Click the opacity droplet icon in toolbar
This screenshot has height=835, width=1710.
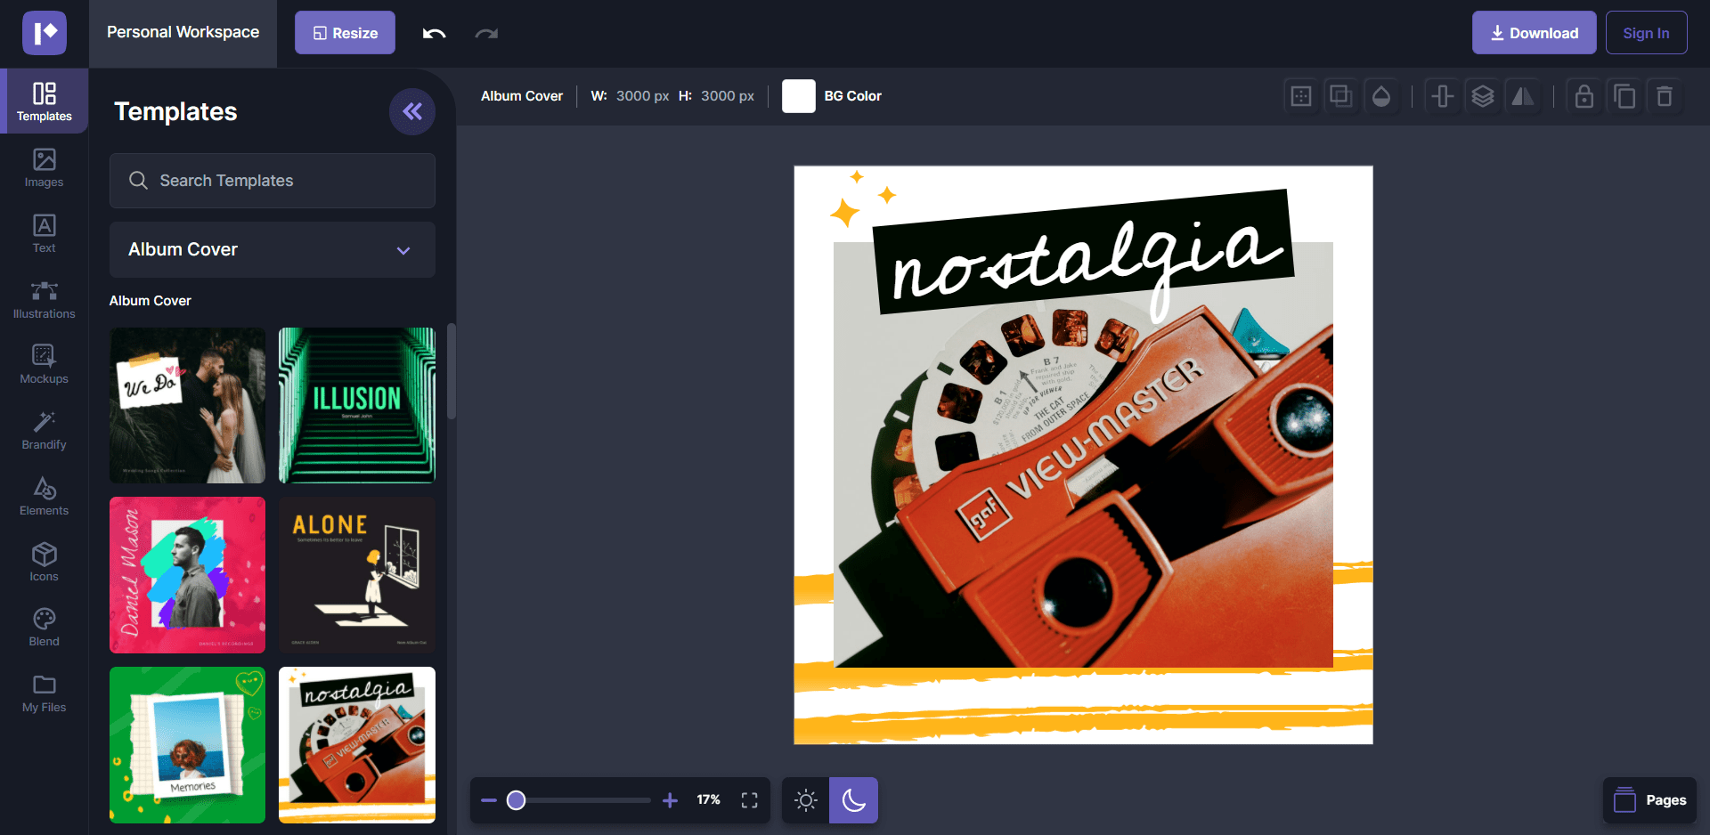click(1380, 96)
